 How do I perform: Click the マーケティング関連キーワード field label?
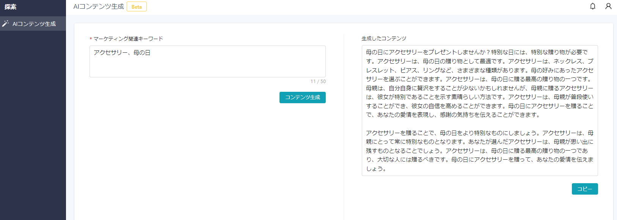click(128, 39)
